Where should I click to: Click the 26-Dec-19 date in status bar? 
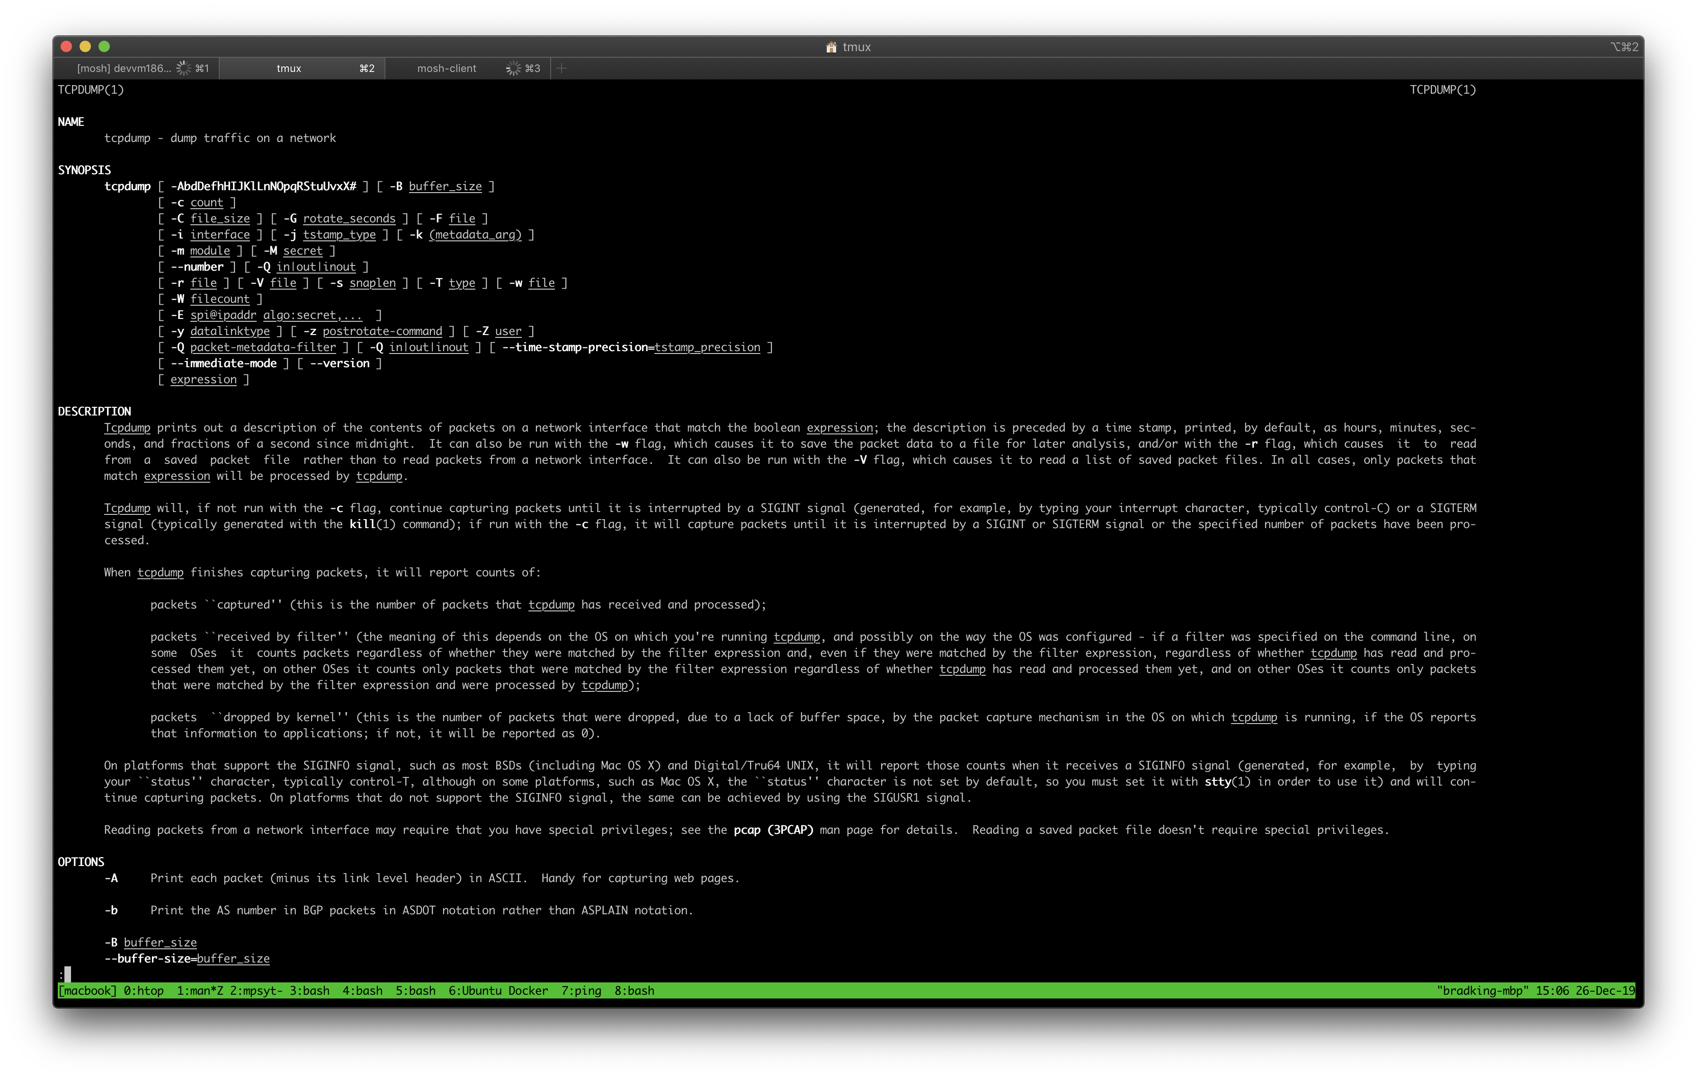pos(1605,990)
